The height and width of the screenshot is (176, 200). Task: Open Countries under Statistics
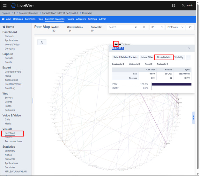tap(10, 167)
